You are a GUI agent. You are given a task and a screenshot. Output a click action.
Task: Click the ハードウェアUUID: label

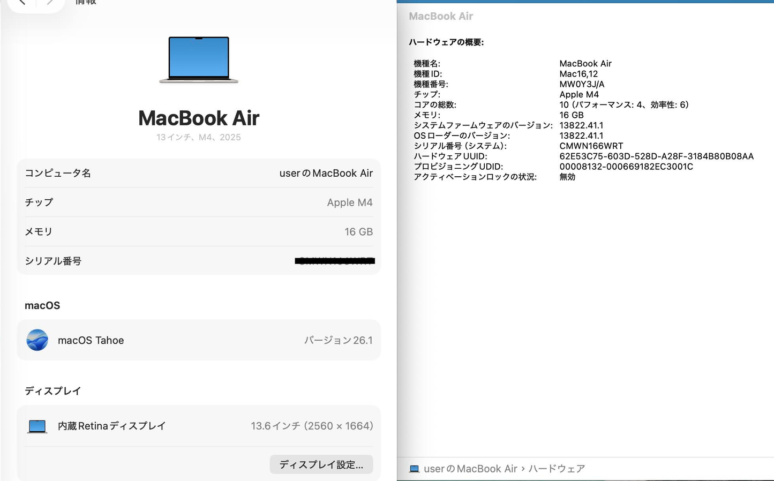pyautogui.click(x=450, y=156)
